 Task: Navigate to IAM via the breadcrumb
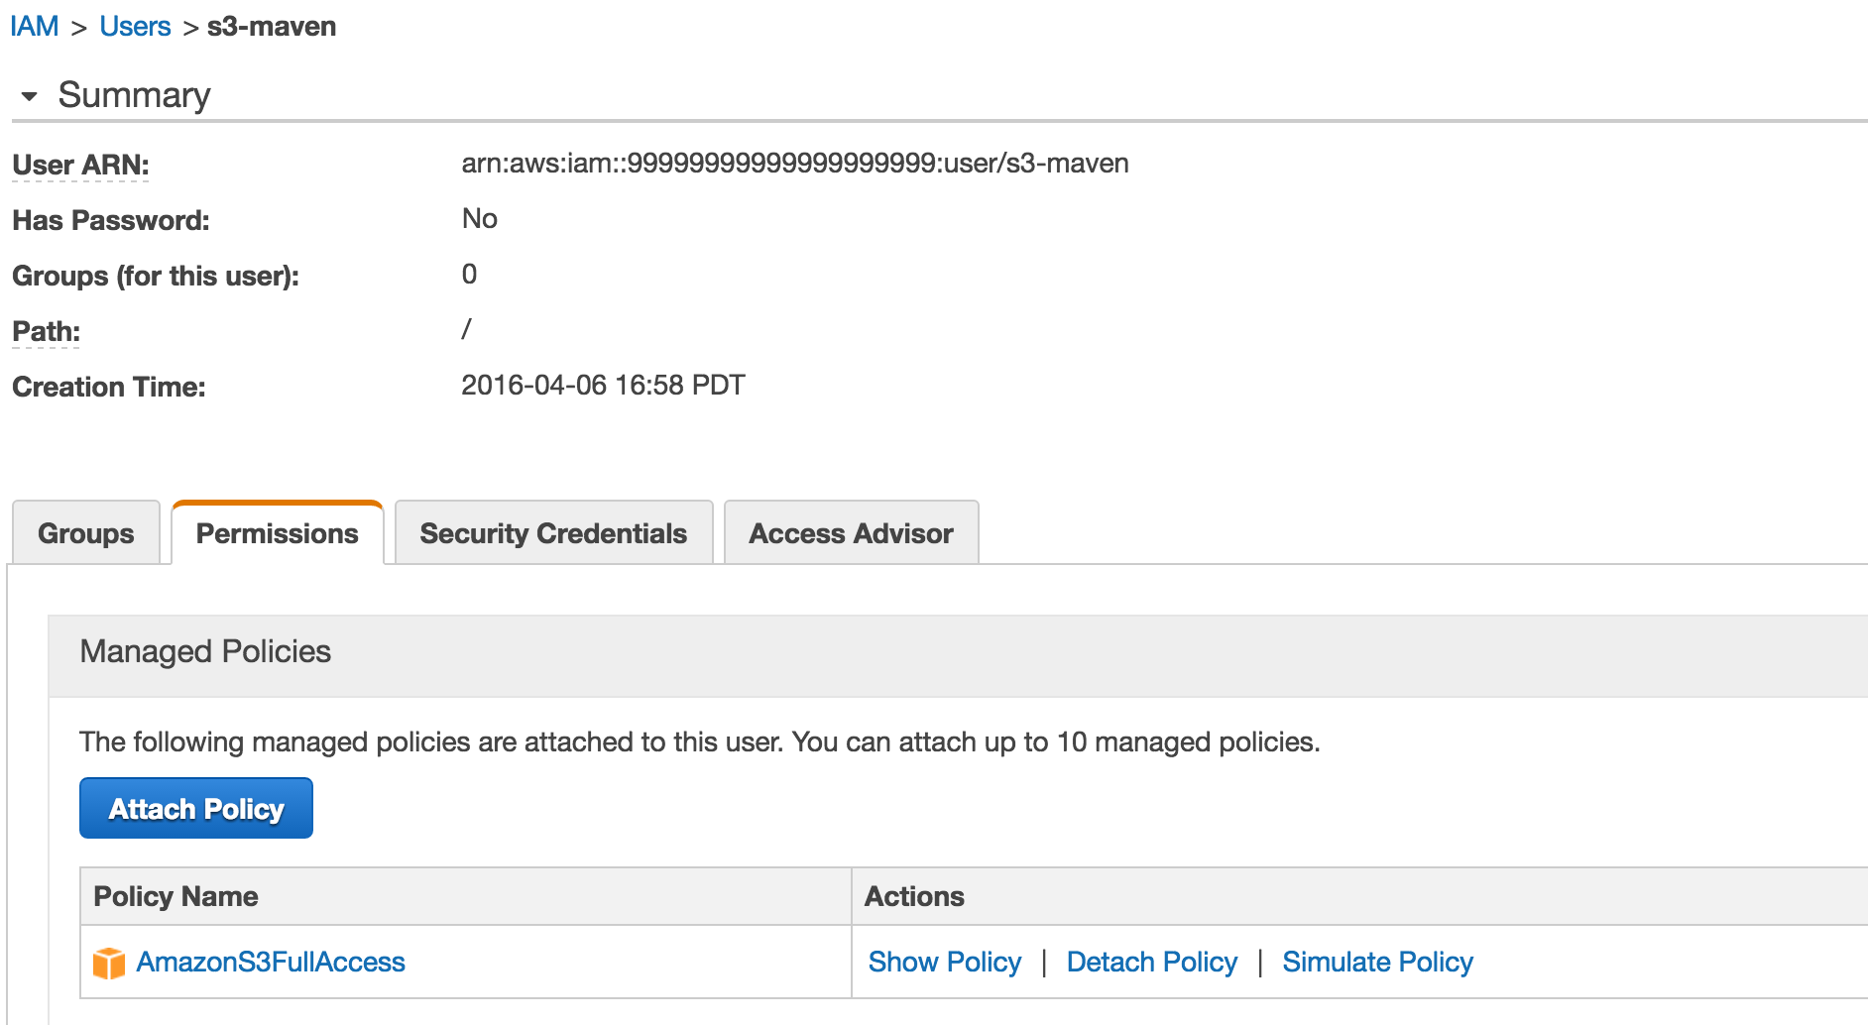(35, 25)
